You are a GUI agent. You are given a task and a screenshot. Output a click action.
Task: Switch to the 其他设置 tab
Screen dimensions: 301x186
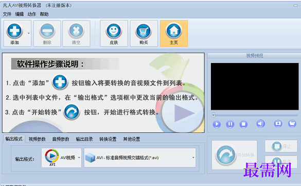[x=132, y=139]
